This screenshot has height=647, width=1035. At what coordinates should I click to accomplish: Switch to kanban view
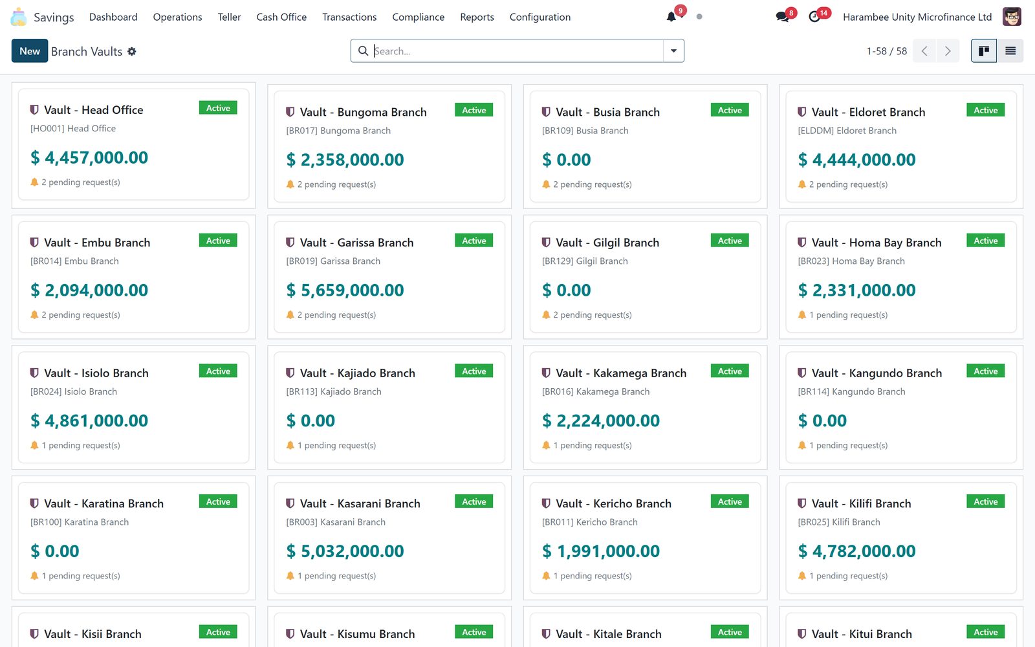[x=984, y=51]
